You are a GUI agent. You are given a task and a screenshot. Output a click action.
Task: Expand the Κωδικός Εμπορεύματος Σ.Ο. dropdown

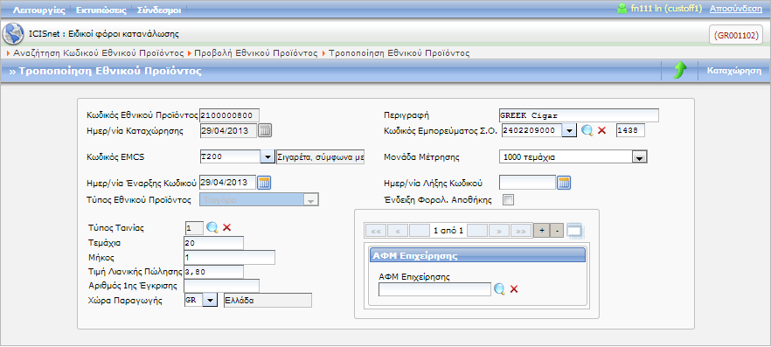tap(569, 130)
